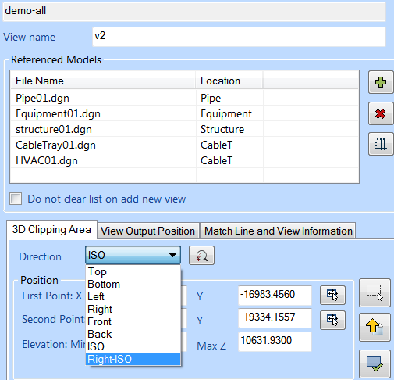
Task: Click the first point pick coordinate icon
Action: [332, 295]
